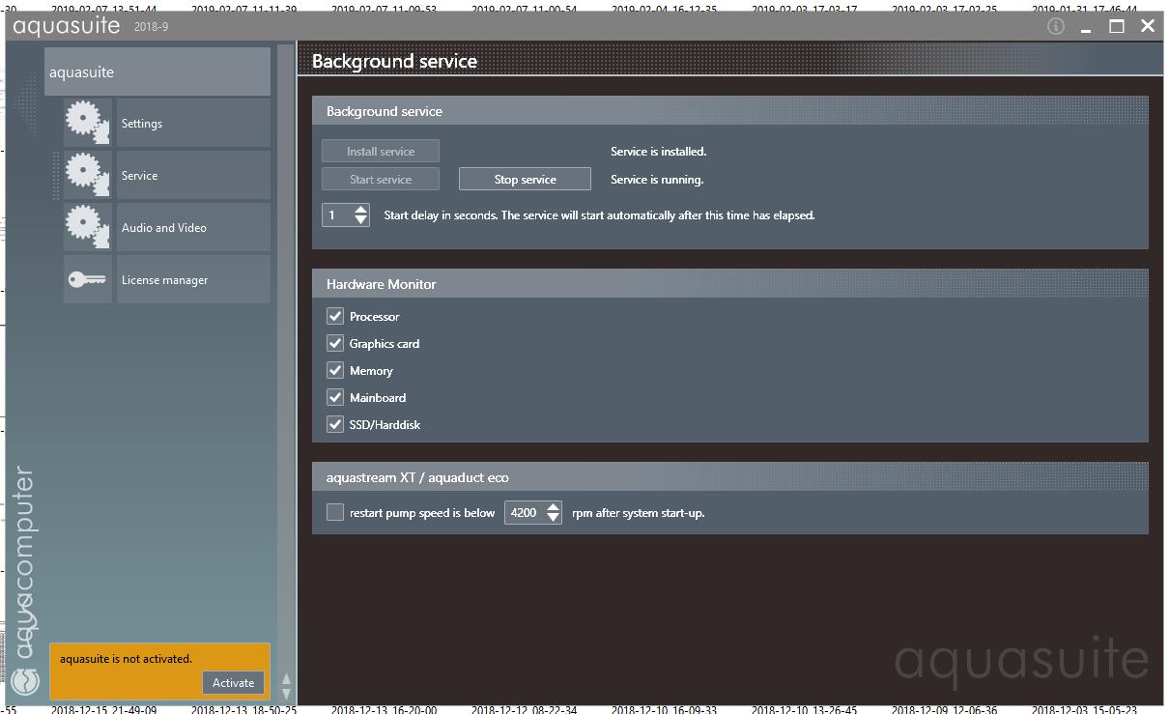Click the Audio and Video gear icon
Image resolution: width=1169 pixels, height=714 pixels.
[88, 227]
